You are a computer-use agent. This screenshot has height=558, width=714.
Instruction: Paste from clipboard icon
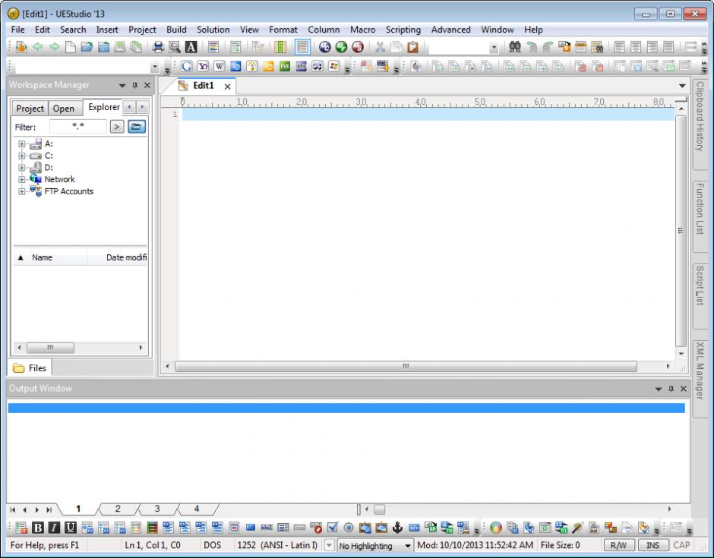(412, 47)
